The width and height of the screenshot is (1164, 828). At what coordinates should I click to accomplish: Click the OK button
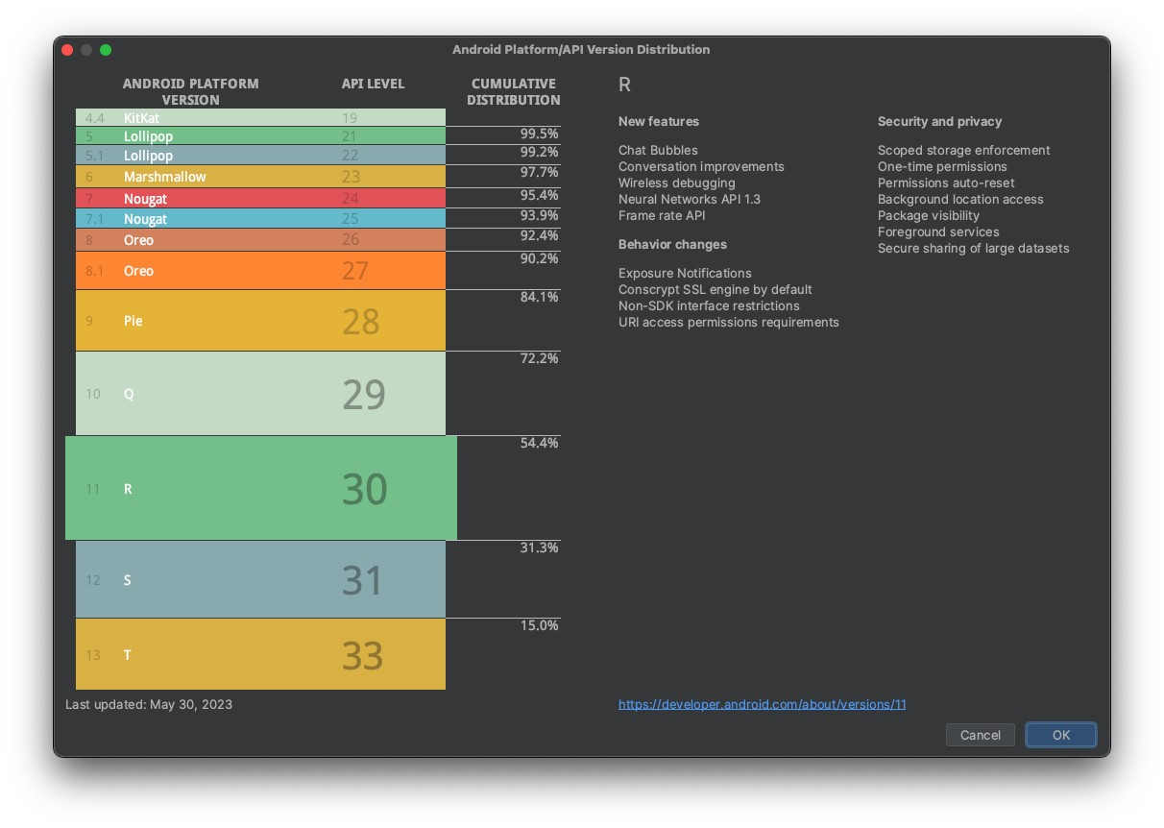coord(1060,735)
